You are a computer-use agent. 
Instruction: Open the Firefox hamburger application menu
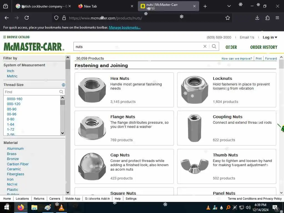[x=277, y=18]
